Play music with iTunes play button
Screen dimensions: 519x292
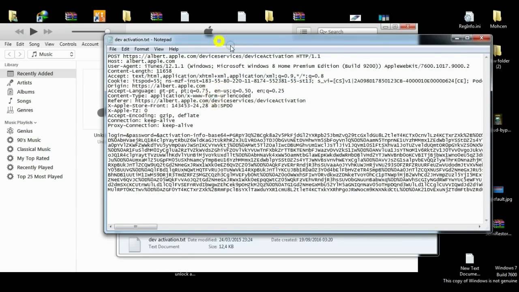34,31
